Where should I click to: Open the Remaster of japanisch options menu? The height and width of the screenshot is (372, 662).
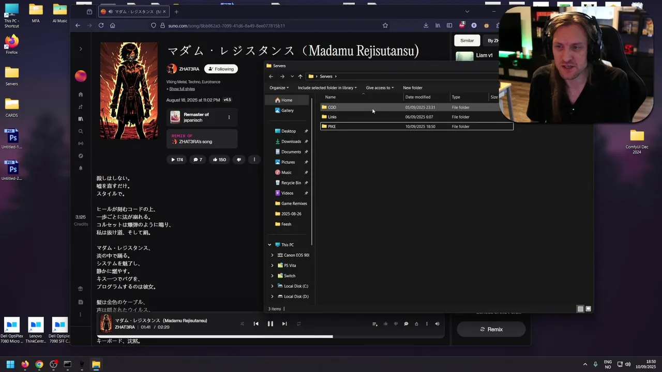(229, 117)
